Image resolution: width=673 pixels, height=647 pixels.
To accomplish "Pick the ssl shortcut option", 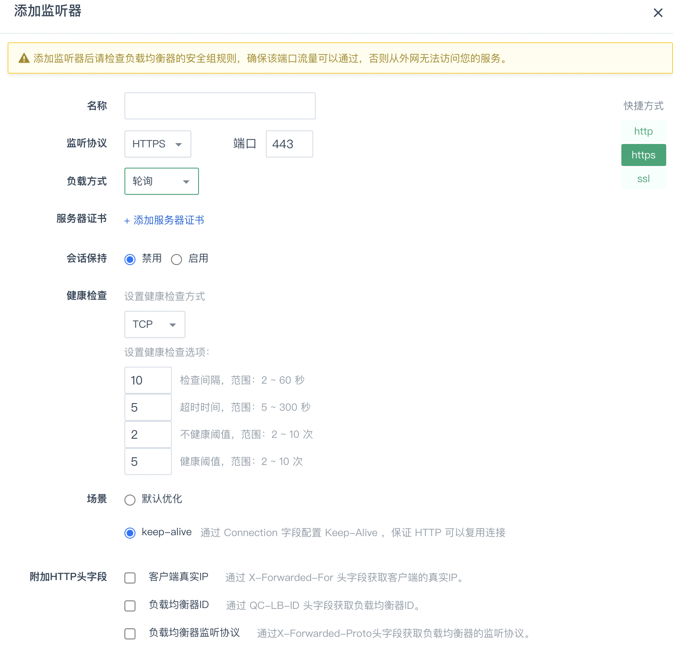I will point(643,179).
